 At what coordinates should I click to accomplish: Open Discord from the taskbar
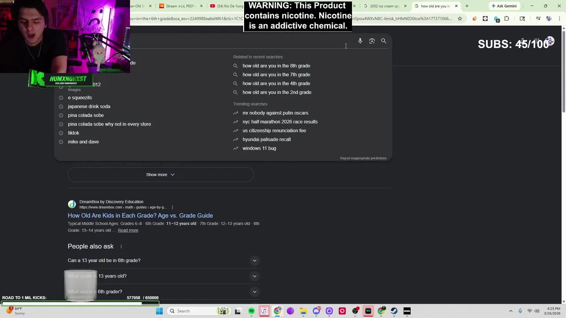(x=316, y=311)
